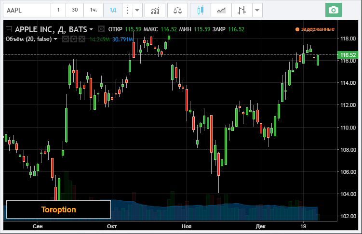Open the APPLE INC, Д, BATS dropdown
The image size is (362, 234).
click(x=91, y=29)
